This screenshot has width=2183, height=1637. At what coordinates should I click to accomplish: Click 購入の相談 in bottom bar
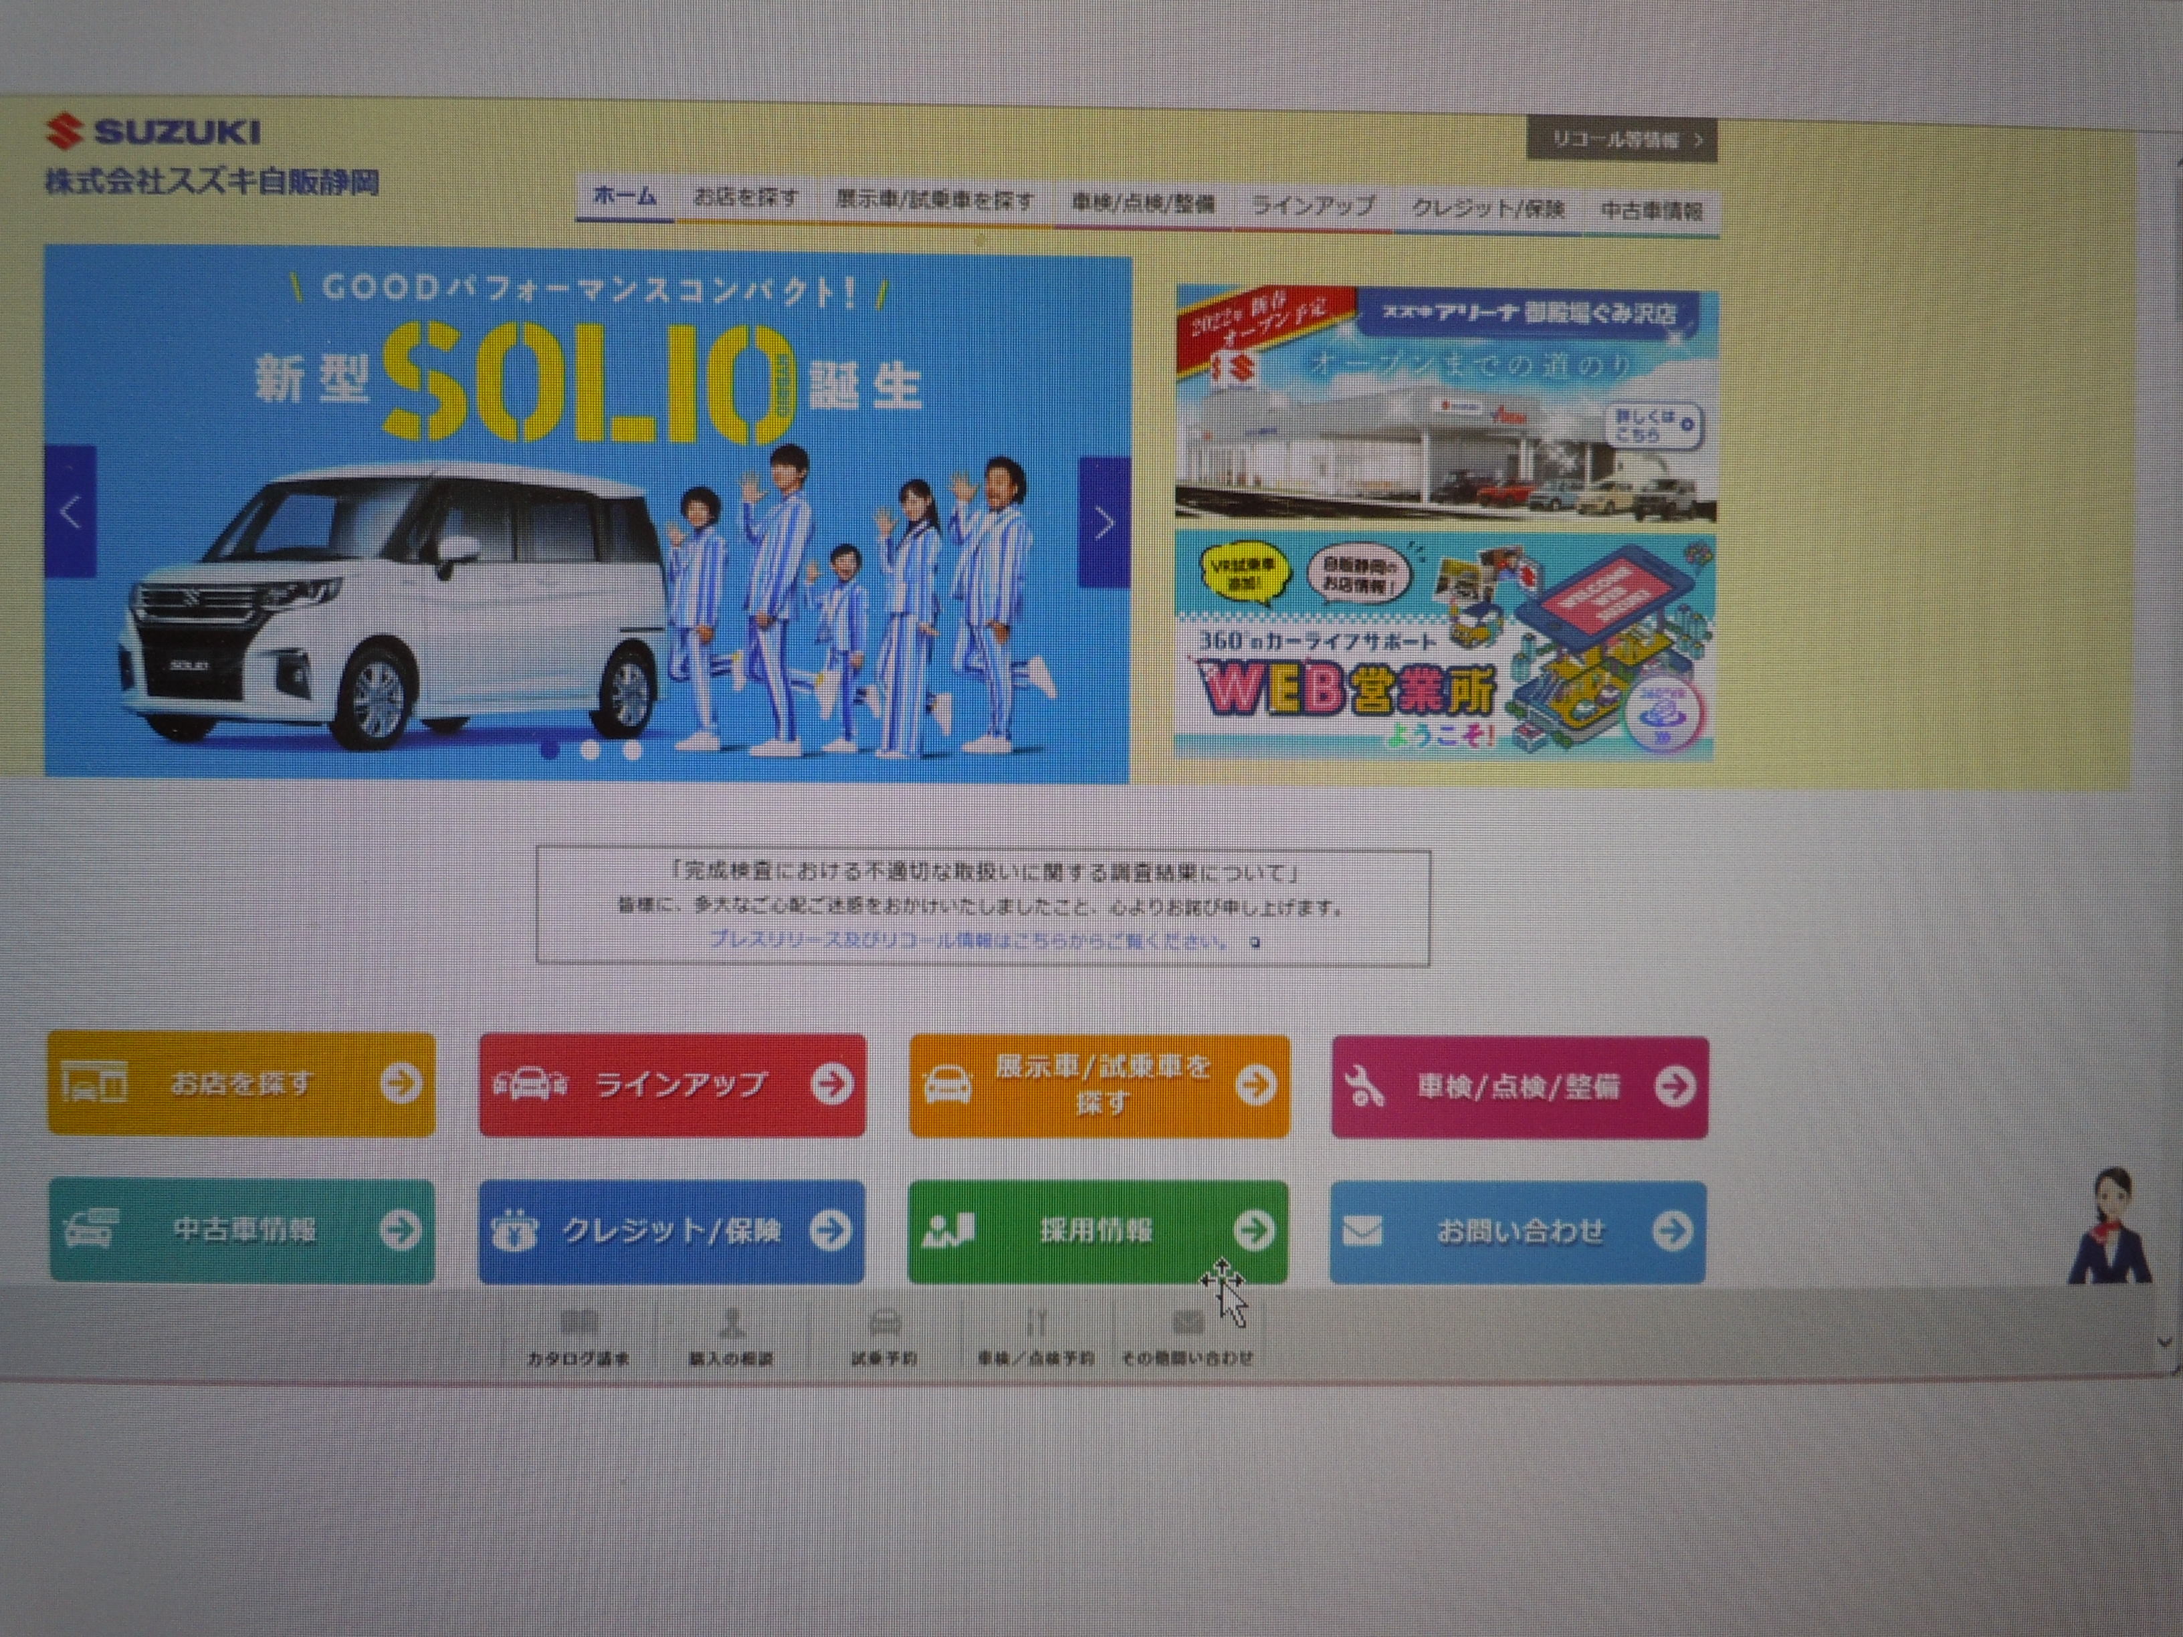(x=730, y=1337)
